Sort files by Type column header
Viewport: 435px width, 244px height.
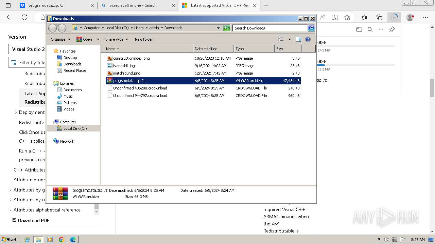254,49
